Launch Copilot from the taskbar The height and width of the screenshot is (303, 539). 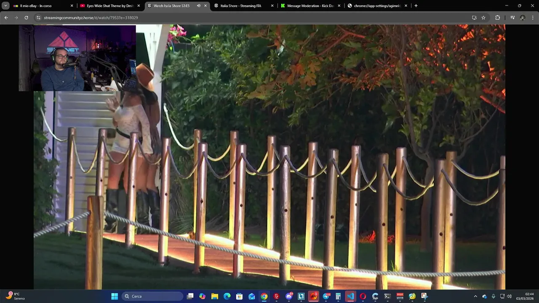tap(203, 296)
